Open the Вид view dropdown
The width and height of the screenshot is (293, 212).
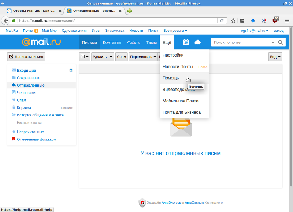(275, 57)
